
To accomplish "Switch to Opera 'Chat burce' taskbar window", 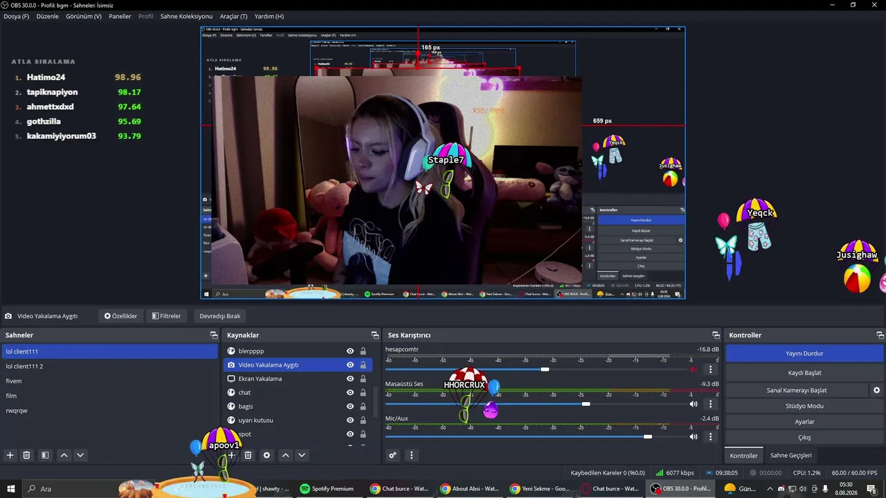I will coord(610,489).
